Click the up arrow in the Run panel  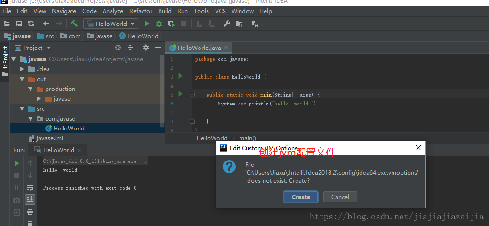point(30,163)
